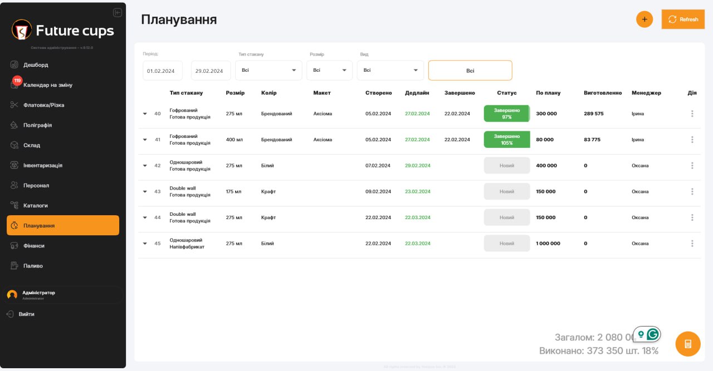Click the deadline 29.02.2024 in row 42
The height and width of the screenshot is (371, 713).
click(417, 166)
